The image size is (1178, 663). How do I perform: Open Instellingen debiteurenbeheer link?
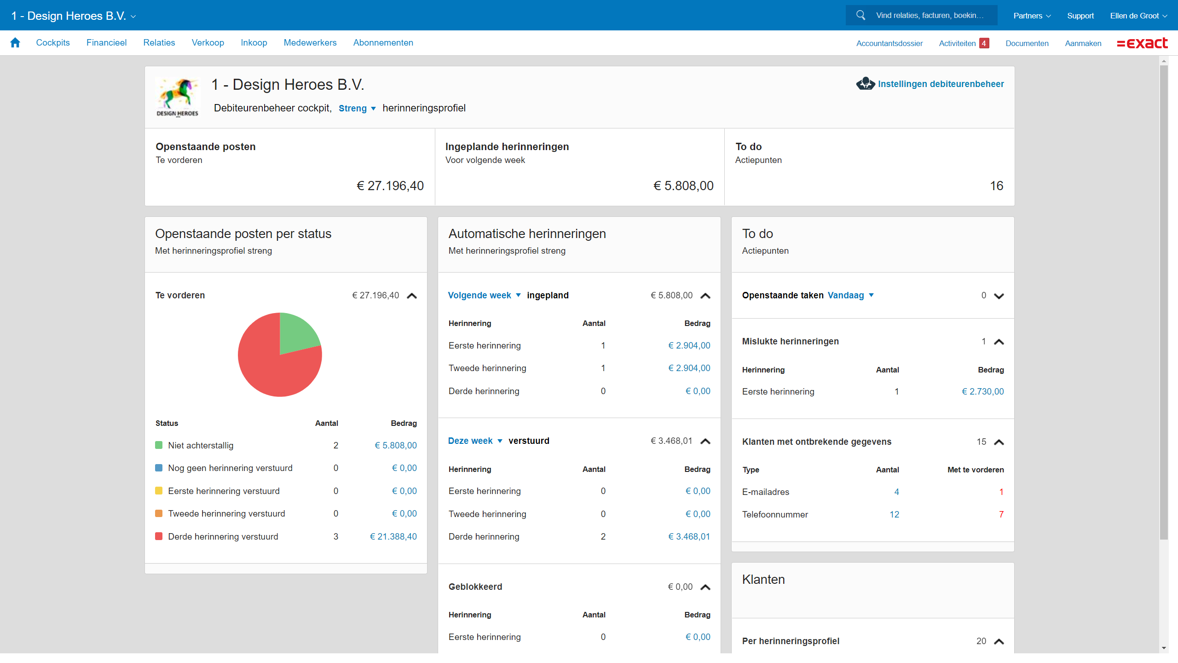tap(941, 84)
